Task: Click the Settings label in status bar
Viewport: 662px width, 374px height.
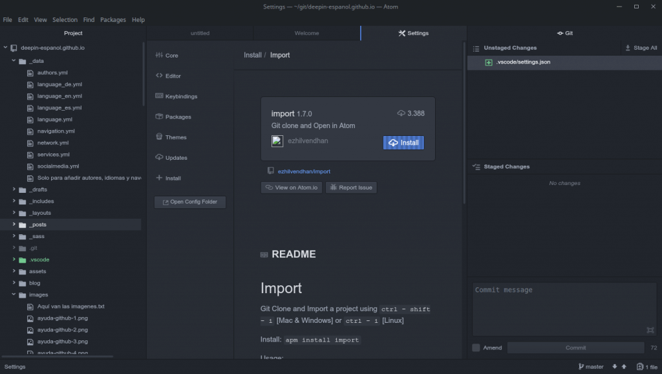Action: click(15, 367)
